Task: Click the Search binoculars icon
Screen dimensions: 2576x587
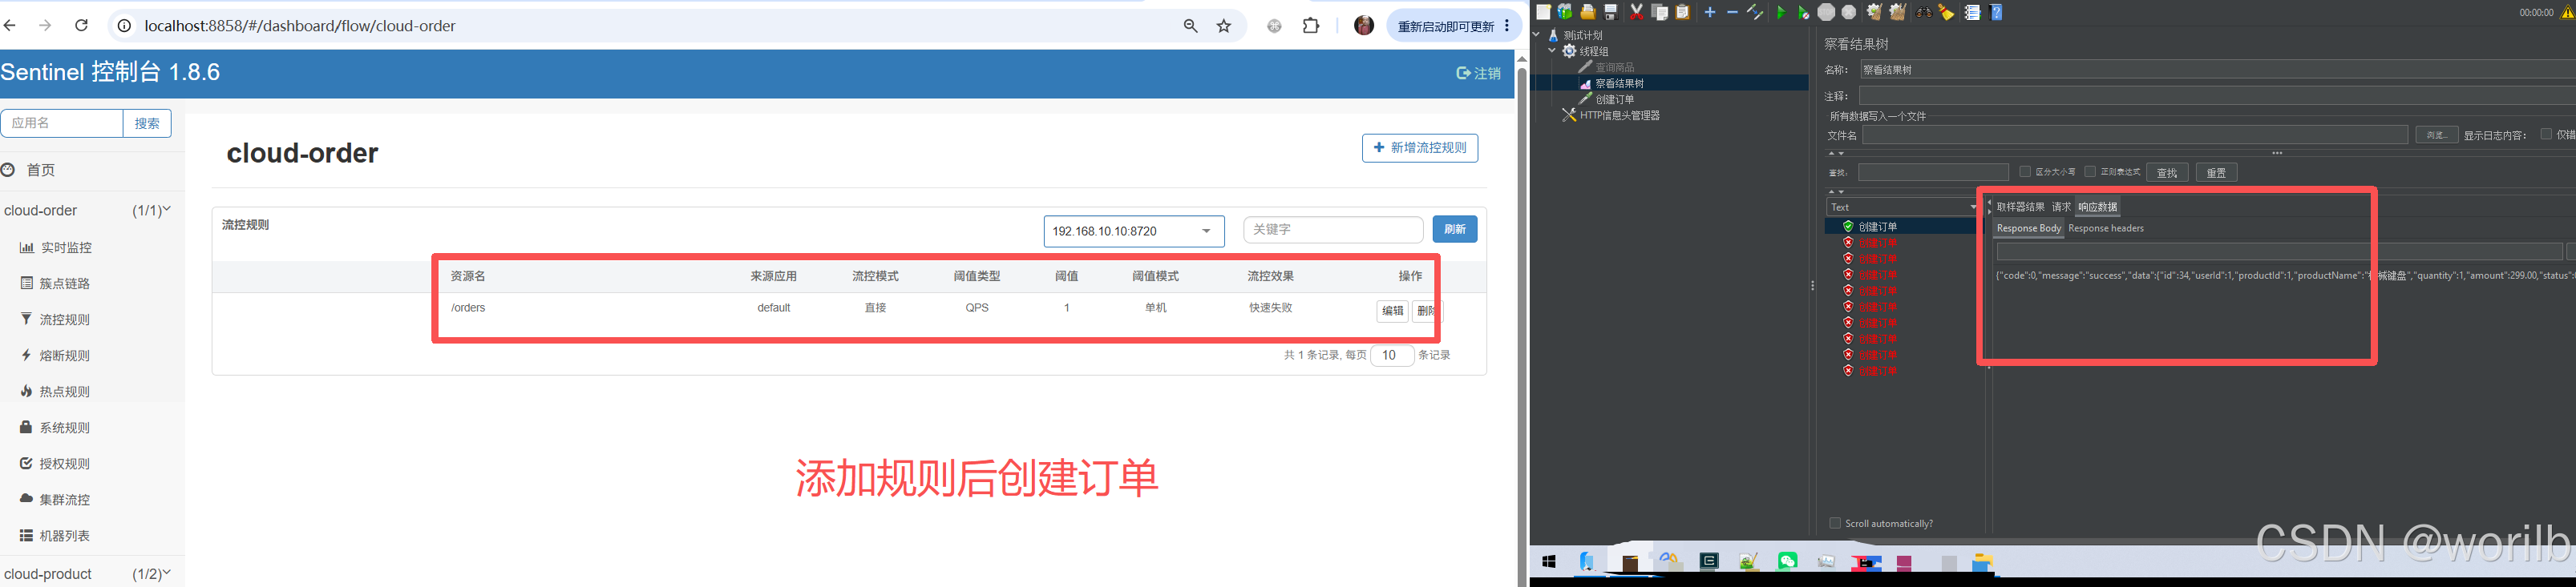Action: pos(1925,13)
